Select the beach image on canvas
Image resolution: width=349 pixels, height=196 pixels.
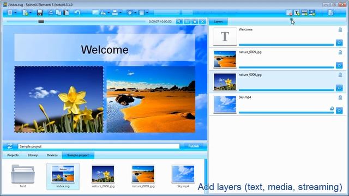click(x=151, y=99)
